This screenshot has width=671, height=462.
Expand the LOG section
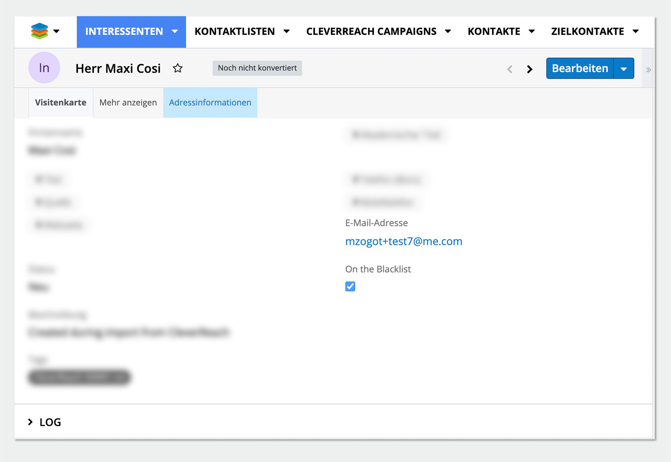coord(45,422)
